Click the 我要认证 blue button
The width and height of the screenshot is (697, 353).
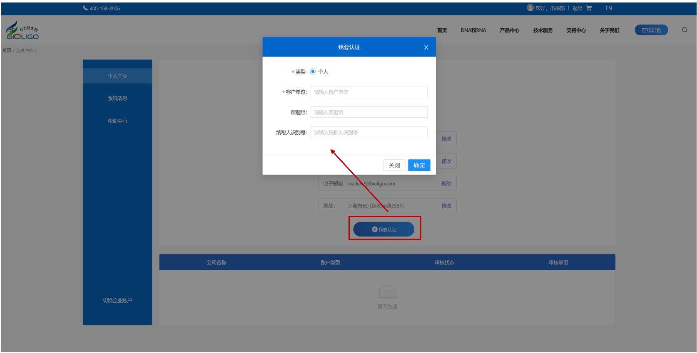tap(384, 230)
